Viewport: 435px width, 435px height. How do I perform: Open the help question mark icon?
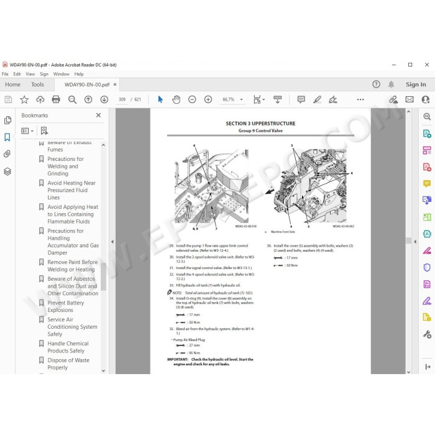pyautogui.click(x=376, y=85)
